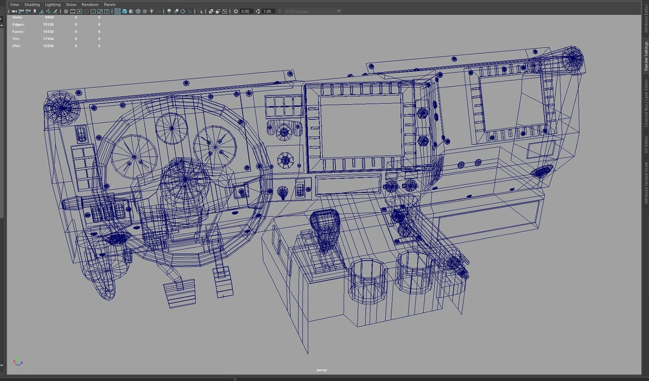Enable Textured display mode
This screenshot has height=381, width=649.
tap(144, 11)
